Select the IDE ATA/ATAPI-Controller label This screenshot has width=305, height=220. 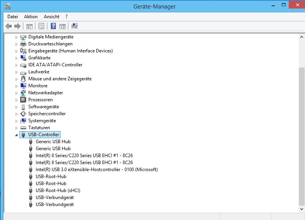pos(55,65)
